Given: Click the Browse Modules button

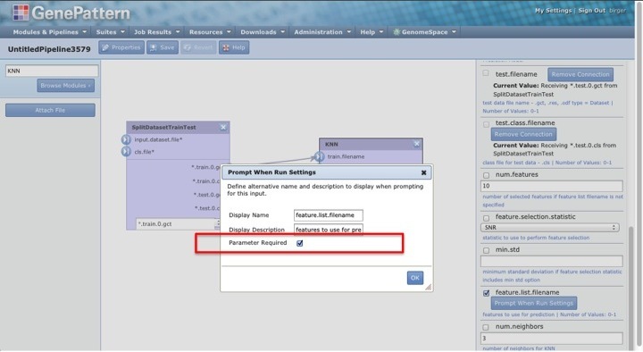Looking at the screenshot, I should 65,86.
